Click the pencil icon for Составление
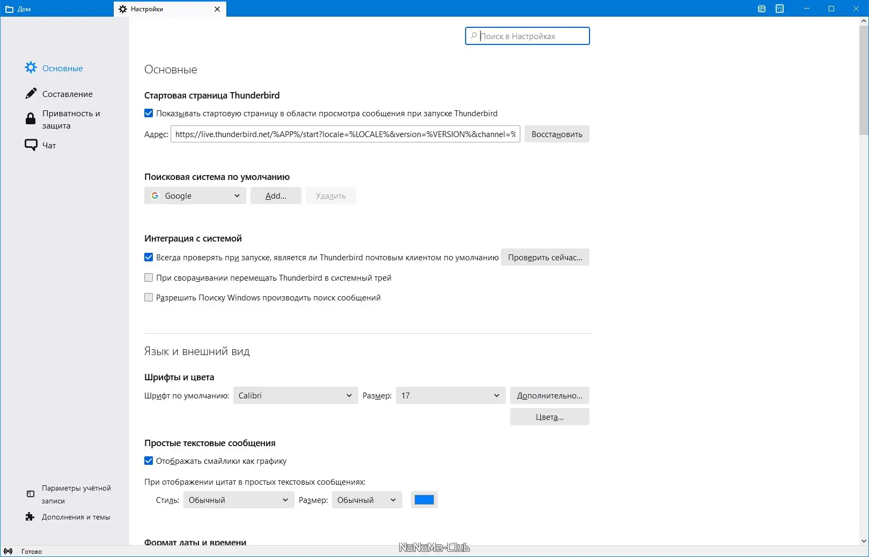Viewport: 869px width, 557px height. tap(31, 94)
